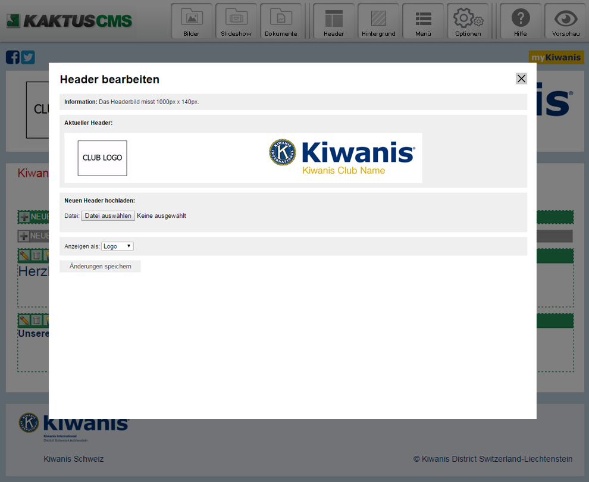The height and width of the screenshot is (482, 589).
Task: Click the Facebook icon
Action: [x=12, y=57]
